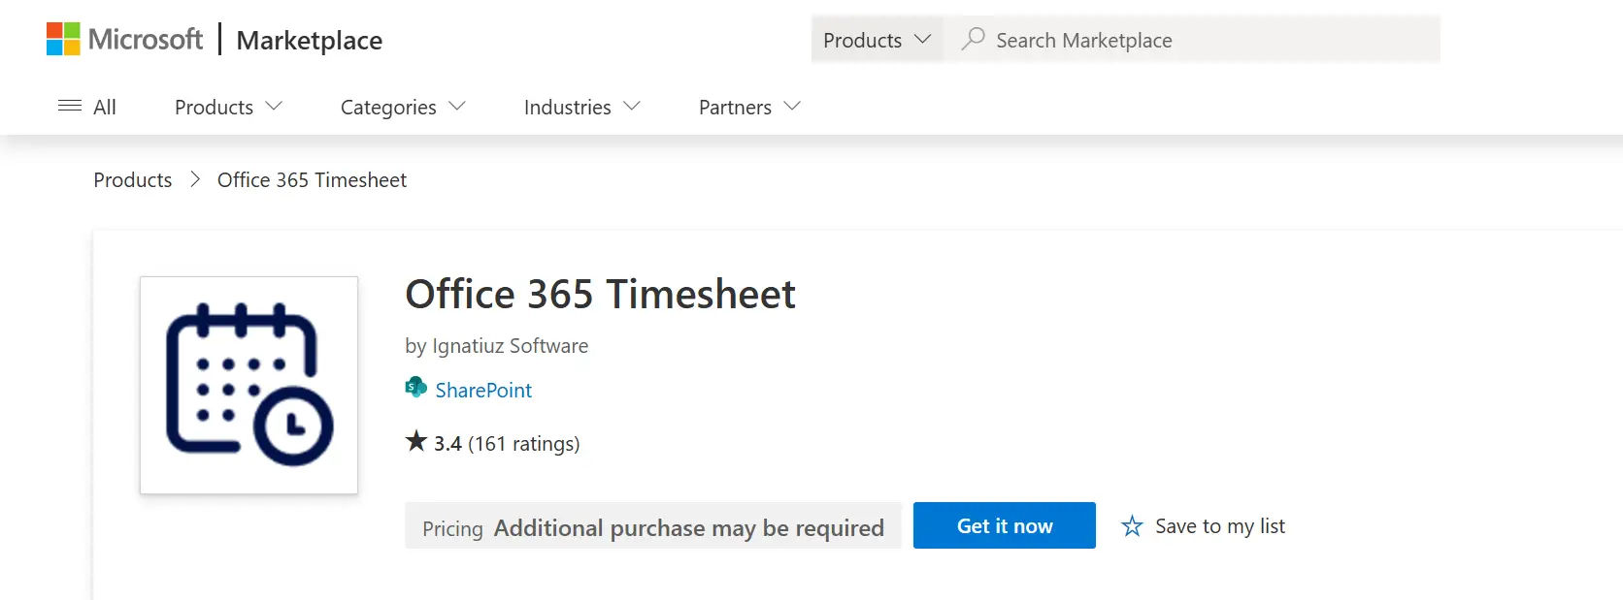Screen dimensions: 1623x600
Task: Click the Office 365 Timesheet app logo
Action: (248, 385)
